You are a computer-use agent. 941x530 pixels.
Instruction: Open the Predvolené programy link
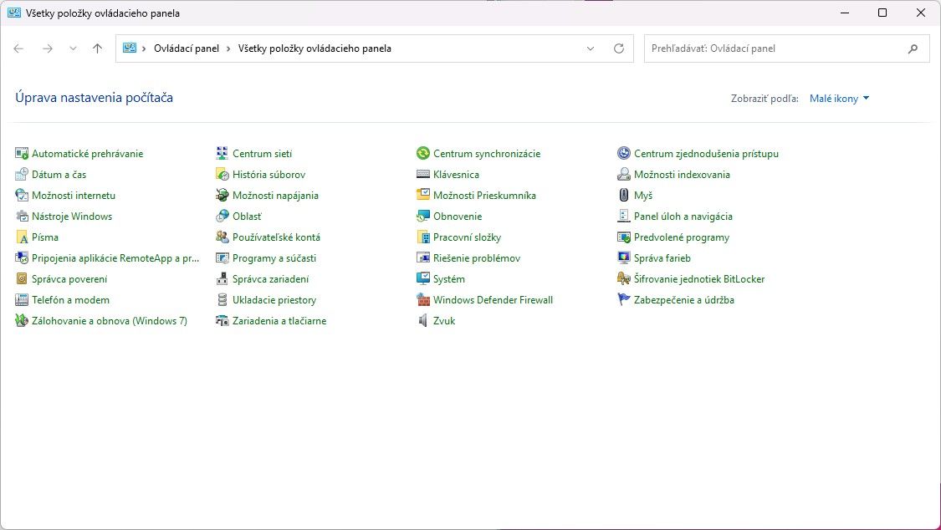pos(681,237)
